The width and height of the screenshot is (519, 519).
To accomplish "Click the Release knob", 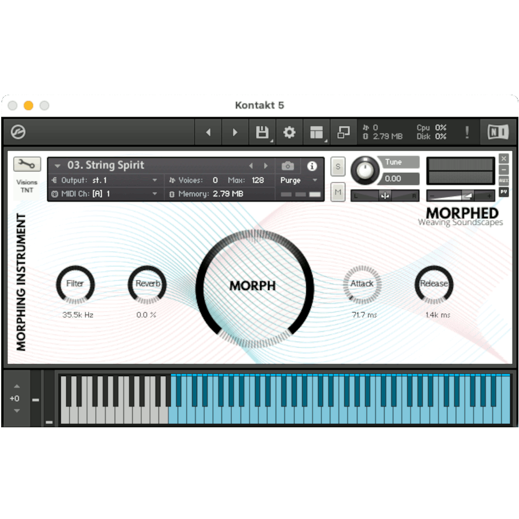I will pos(434,284).
